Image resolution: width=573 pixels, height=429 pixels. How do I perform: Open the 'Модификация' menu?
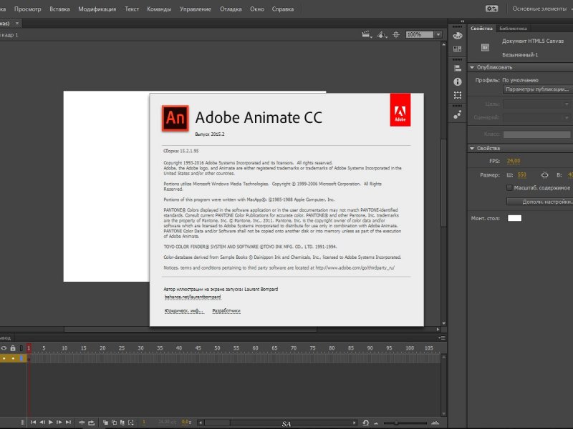[97, 9]
